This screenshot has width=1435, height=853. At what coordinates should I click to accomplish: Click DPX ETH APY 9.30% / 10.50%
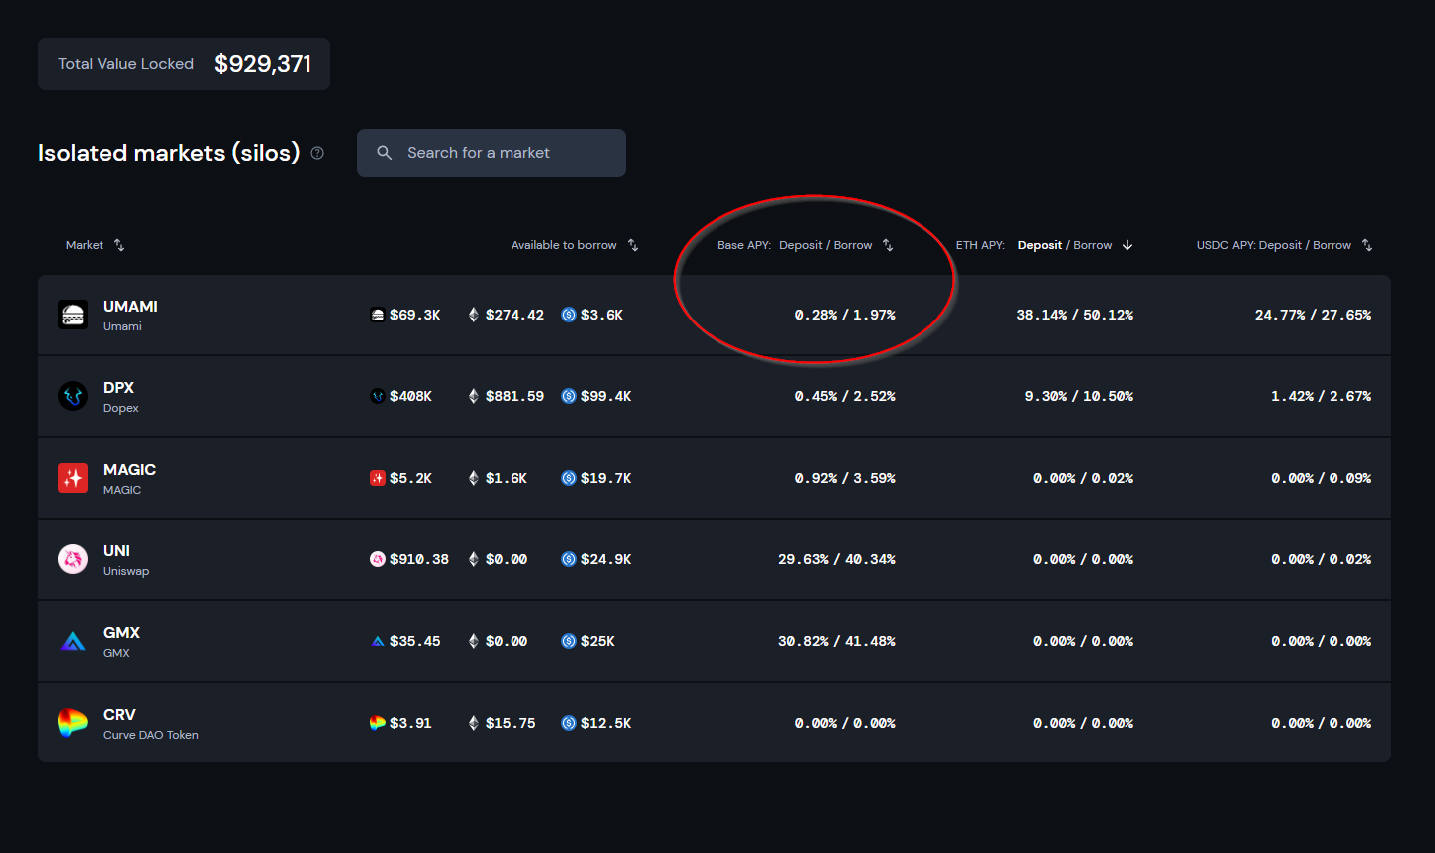[x=1079, y=396]
